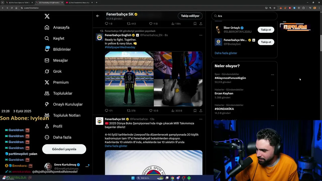322x181 pixels.
Task: Open Windows Start menu
Action: [133, 178]
